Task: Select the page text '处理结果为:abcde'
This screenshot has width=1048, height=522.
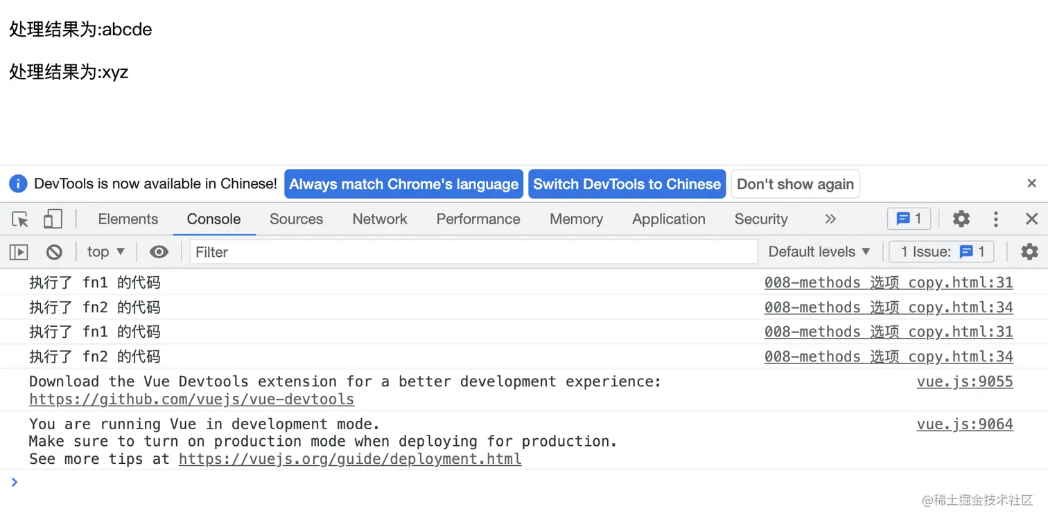Action: point(80,29)
